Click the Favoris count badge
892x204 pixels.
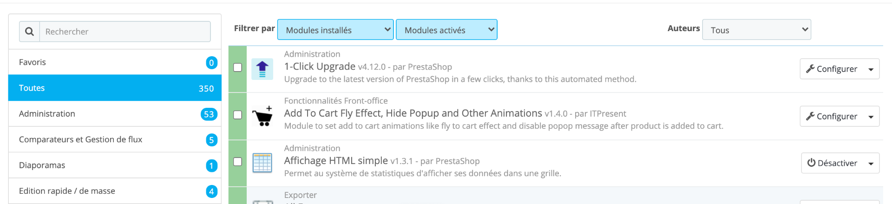tap(211, 63)
